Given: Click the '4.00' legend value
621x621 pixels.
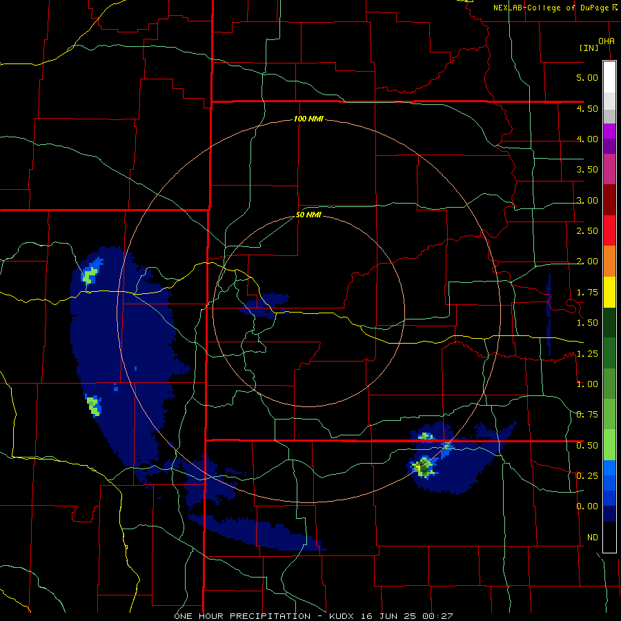Looking at the screenshot, I should click(587, 139).
